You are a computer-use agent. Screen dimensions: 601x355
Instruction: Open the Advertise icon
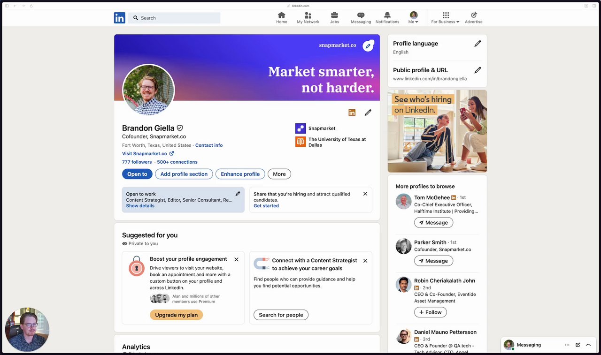point(474,18)
